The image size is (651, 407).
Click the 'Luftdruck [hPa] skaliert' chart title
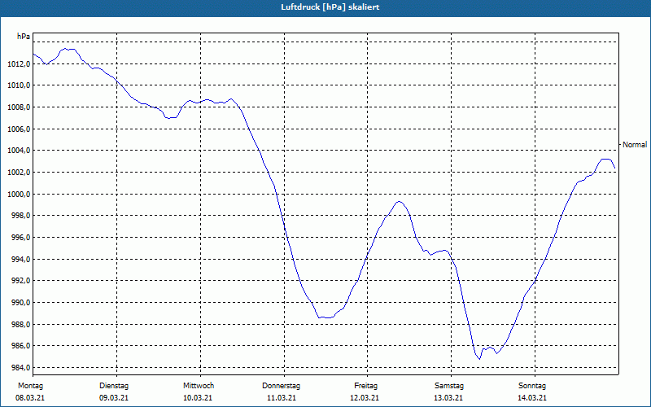click(x=330, y=7)
